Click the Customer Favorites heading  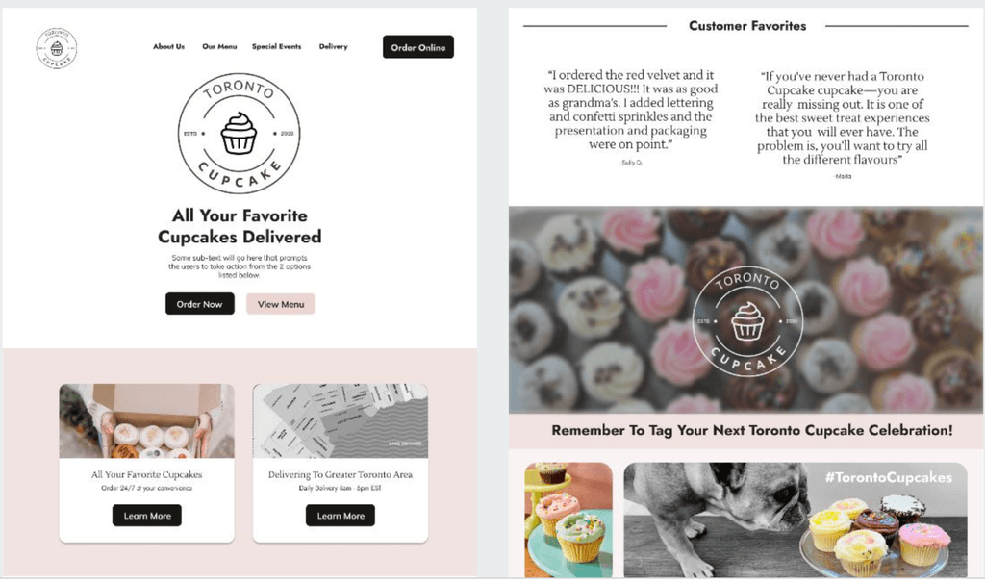point(747,26)
